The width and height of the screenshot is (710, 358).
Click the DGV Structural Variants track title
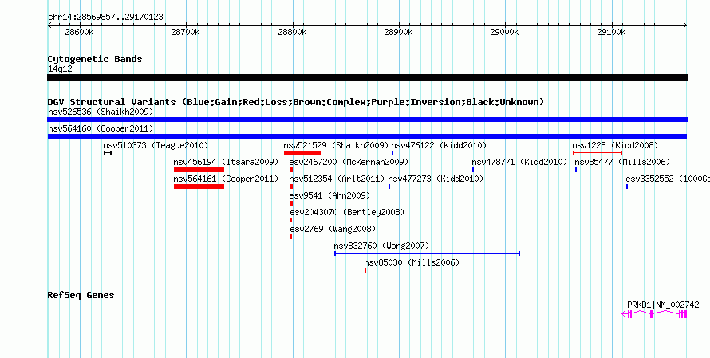tap(296, 102)
